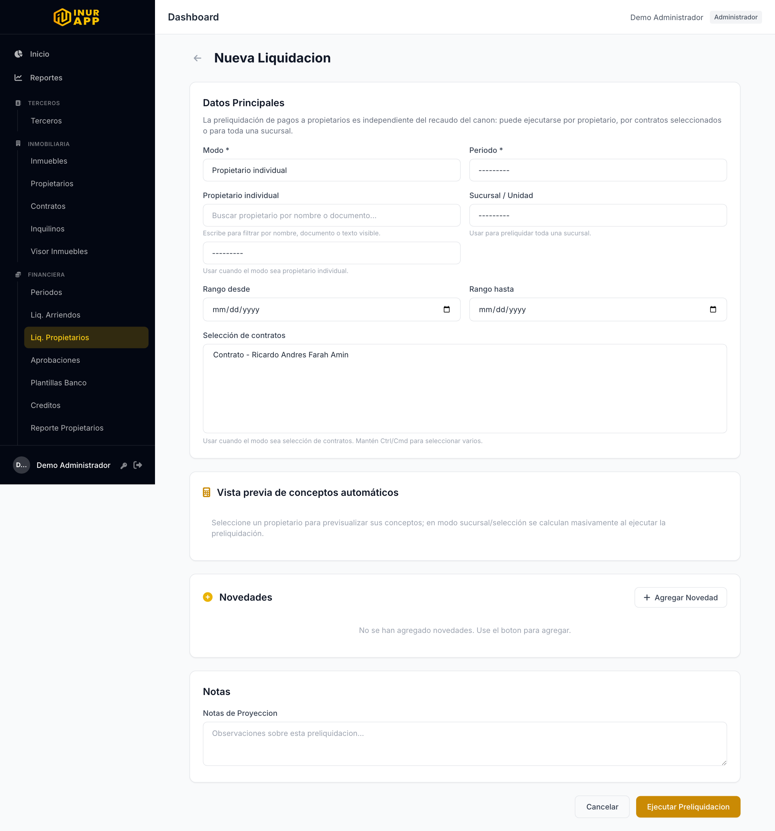Viewport: 775px width, 831px height.
Task: Open the Rango hasta calendar picker icon
Action: click(713, 309)
